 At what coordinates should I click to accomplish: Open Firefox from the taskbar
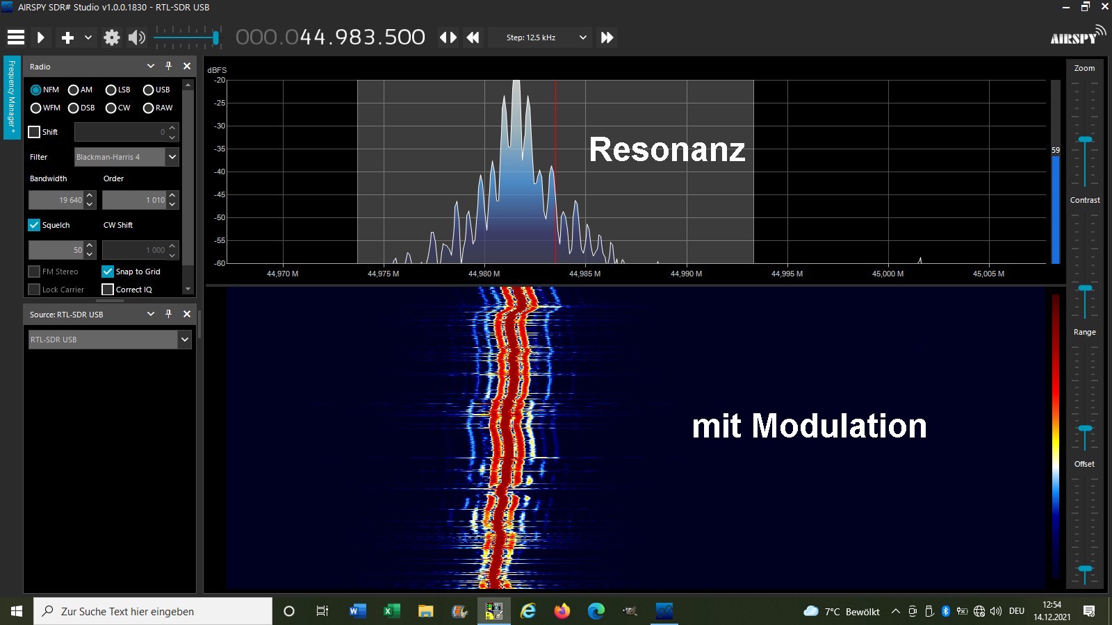[x=562, y=611]
